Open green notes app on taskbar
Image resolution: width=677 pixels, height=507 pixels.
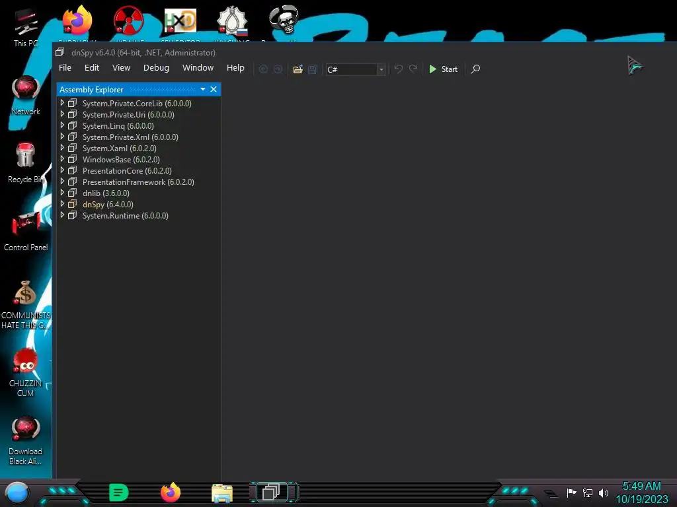click(119, 492)
